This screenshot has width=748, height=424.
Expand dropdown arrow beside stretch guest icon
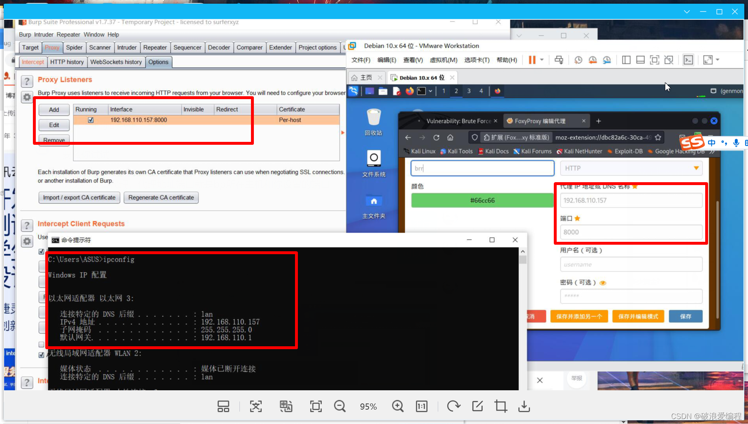718,60
